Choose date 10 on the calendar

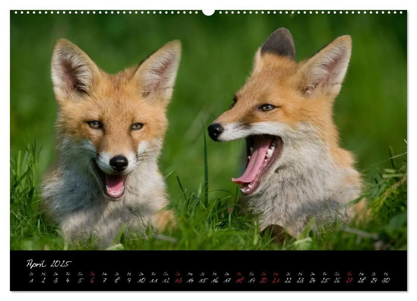(141, 280)
